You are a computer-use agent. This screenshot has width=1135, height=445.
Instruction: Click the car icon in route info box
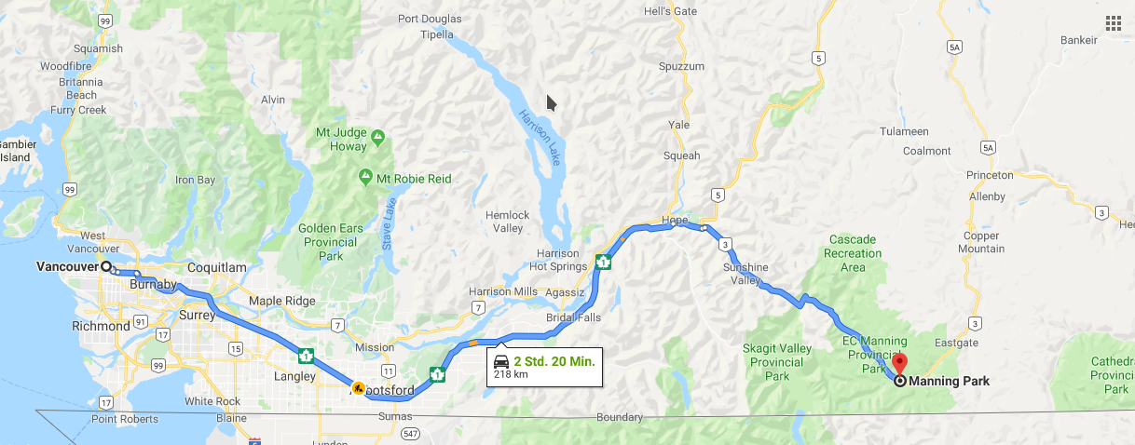coord(501,362)
